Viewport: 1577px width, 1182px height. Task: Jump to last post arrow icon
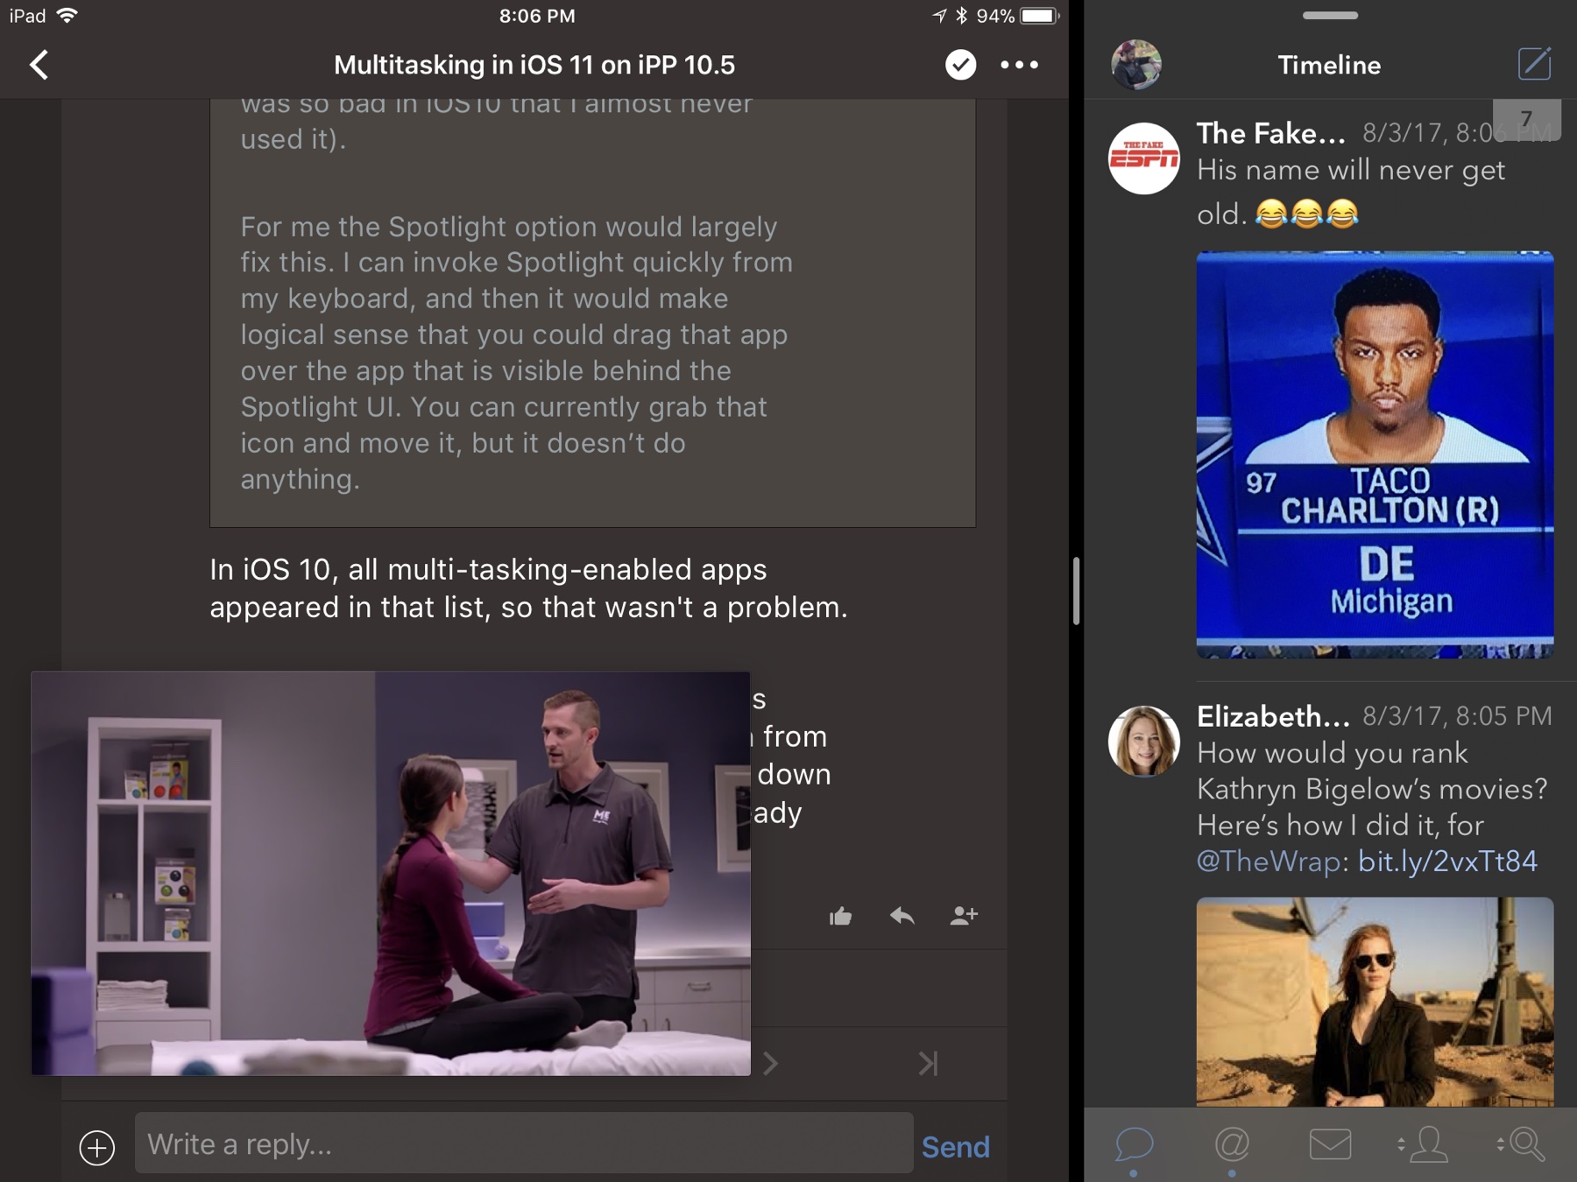pyautogui.click(x=928, y=1063)
